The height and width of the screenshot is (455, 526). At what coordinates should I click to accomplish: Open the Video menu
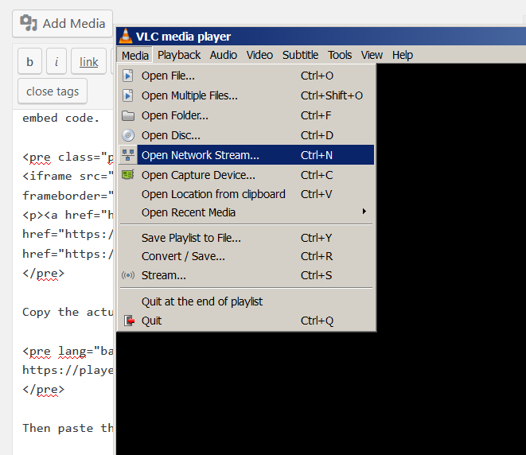pyautogui.click(x=259, y=55)
